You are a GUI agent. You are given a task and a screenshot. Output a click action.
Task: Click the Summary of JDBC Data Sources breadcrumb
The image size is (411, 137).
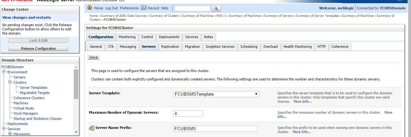[x=124, y=16]
